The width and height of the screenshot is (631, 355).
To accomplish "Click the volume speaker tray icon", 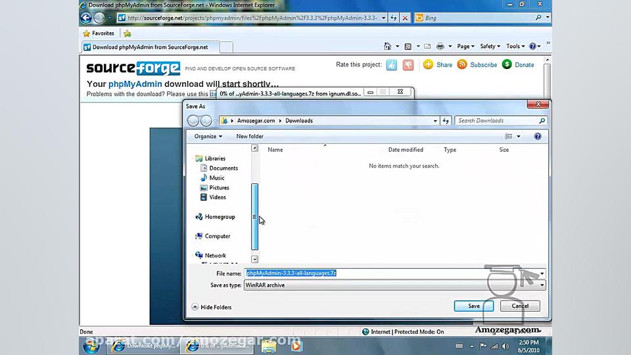I will click(x=506, y=346).
